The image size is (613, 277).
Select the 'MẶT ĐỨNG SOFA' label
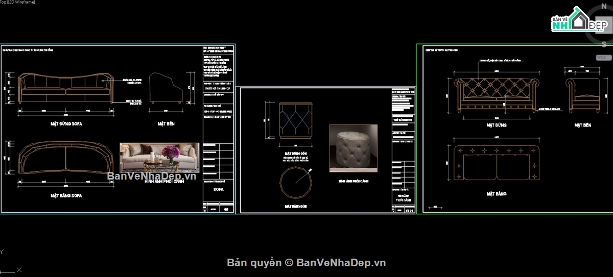click(x=66, y=124)
